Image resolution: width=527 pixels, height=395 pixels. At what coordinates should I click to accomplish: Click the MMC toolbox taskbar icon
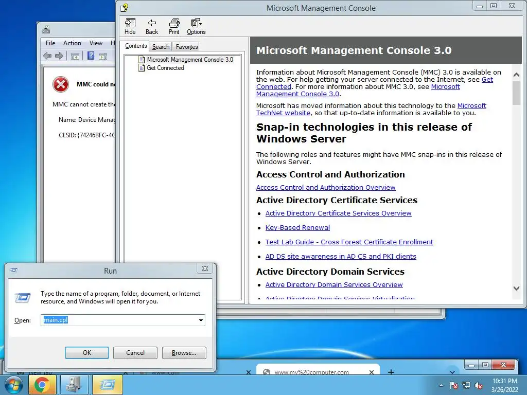[74, 385]
